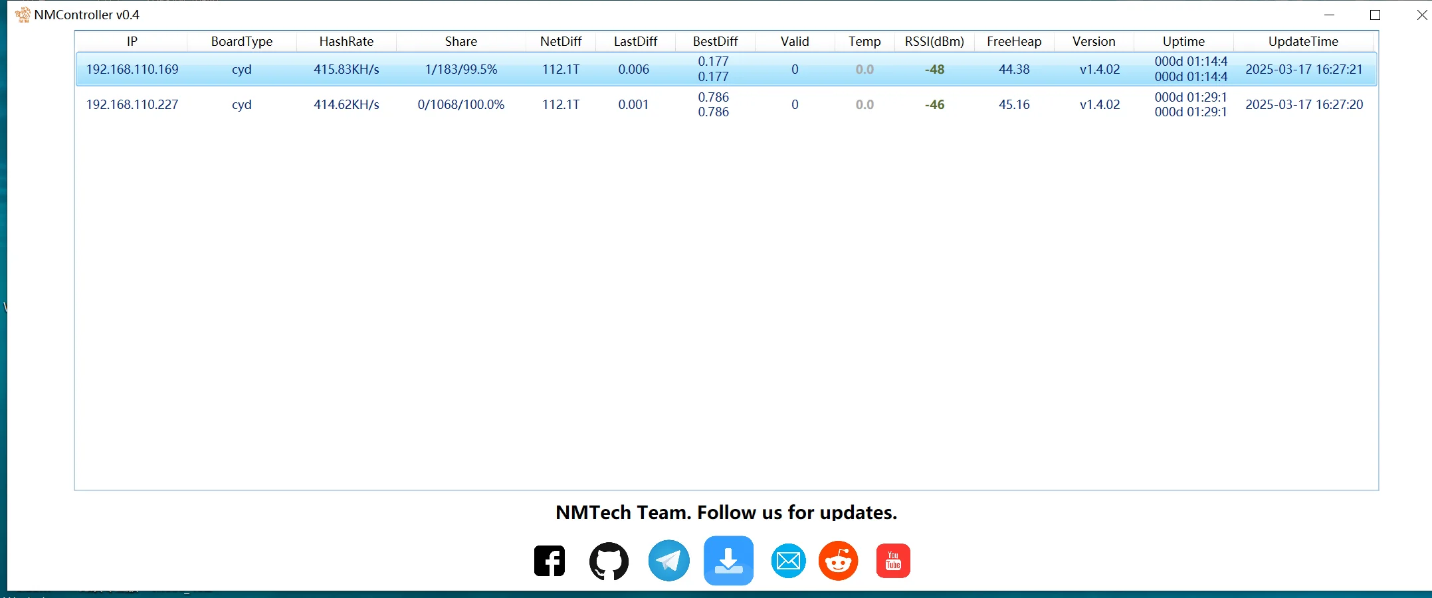This screenshot has height=598, width=1432.
Task: Click the Valid column header
Action: (x=795, y=41)
